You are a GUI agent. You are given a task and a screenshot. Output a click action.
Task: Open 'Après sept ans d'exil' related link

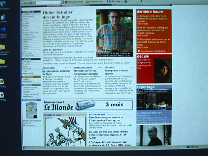[x=69, y=53]
